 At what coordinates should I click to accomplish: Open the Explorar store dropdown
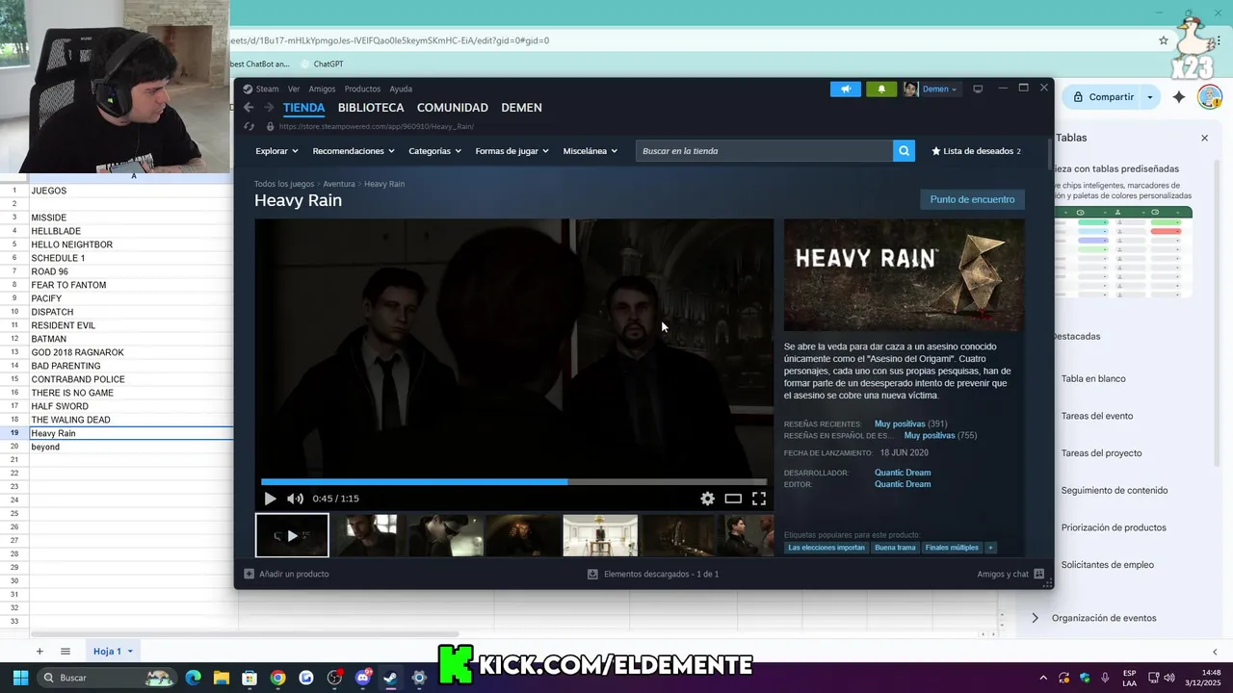(276, 151)
